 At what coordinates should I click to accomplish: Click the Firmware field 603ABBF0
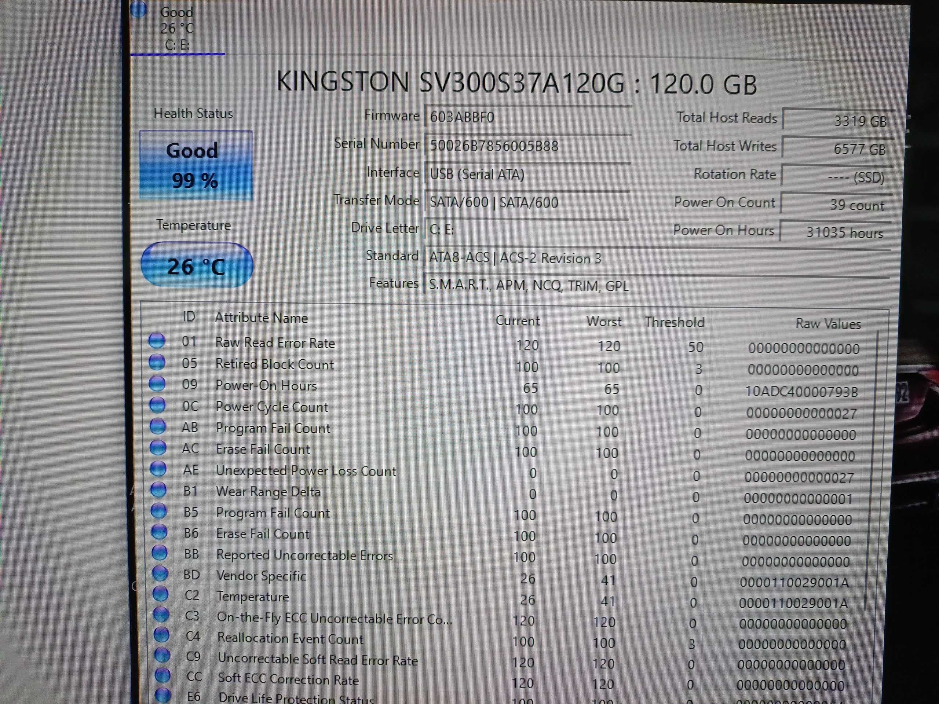tap(528, 117)
